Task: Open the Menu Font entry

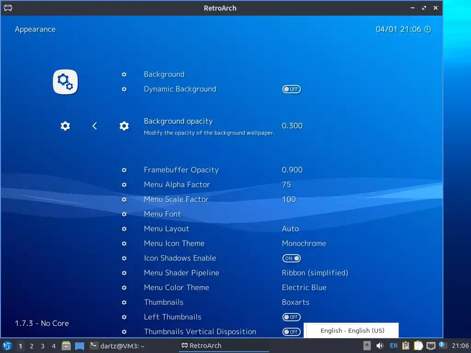Action: (162, 214)
